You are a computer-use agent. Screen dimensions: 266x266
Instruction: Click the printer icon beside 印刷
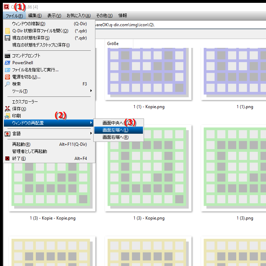click(7, 116)
